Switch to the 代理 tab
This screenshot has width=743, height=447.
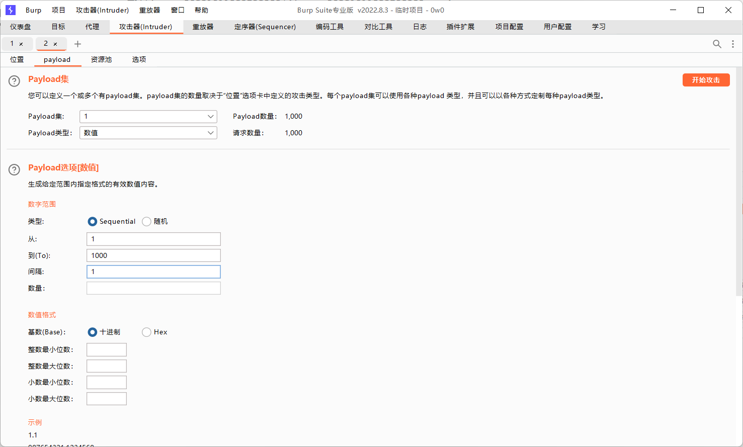click(x=92, y=27)
